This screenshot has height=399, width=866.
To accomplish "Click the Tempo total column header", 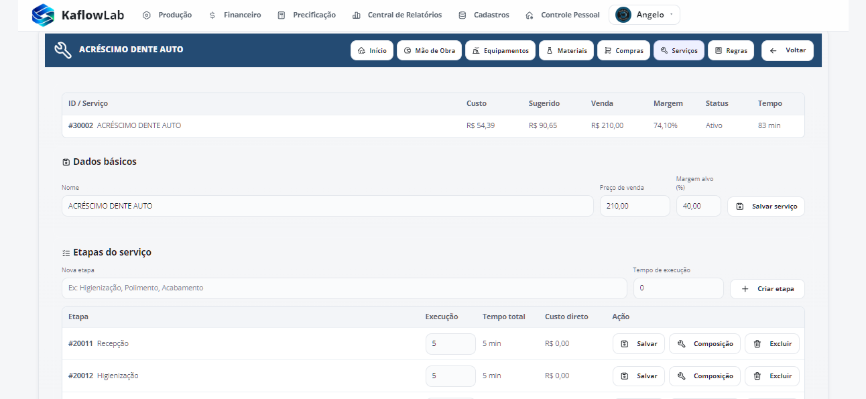I will (504, 317).
